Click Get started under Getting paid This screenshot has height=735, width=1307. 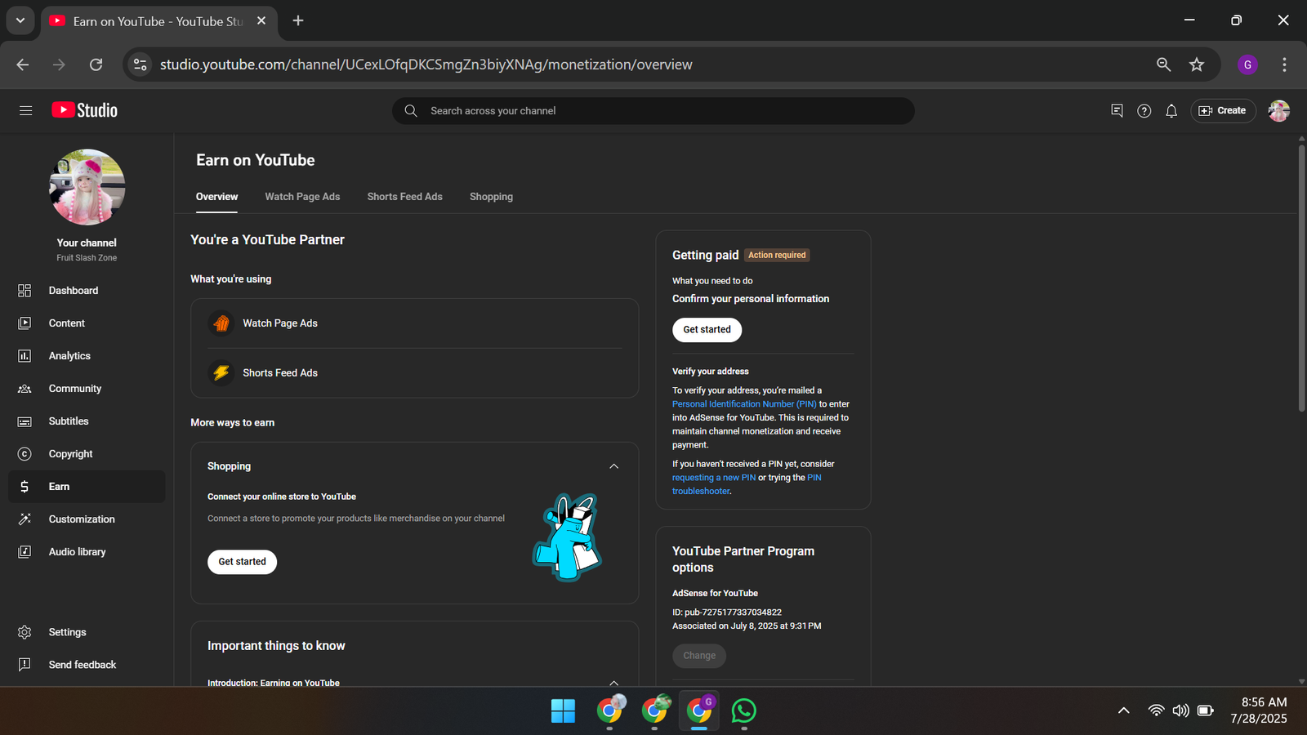click(707, 330)
